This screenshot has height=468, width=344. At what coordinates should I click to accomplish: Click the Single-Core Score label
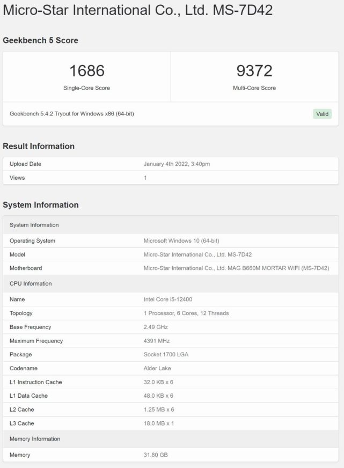tap(86, 88)
